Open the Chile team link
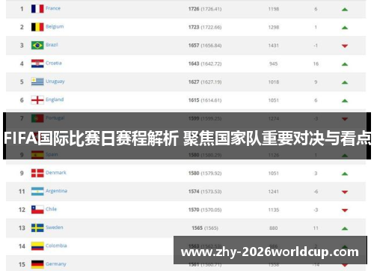The height and width of the screenshot is (271, 374). point(51,209)
